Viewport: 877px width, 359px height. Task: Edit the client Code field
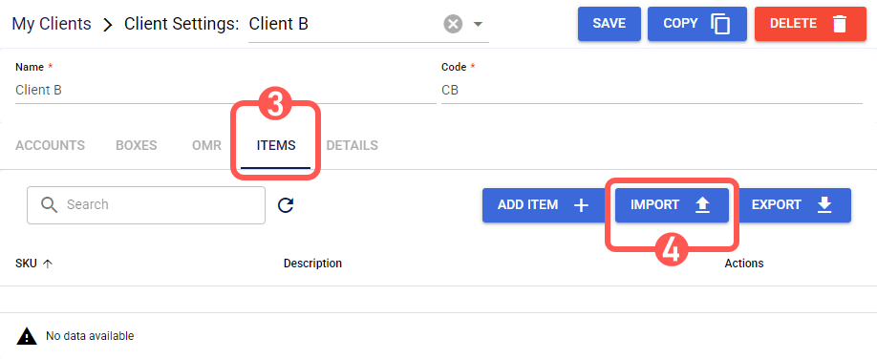(652, 90)
